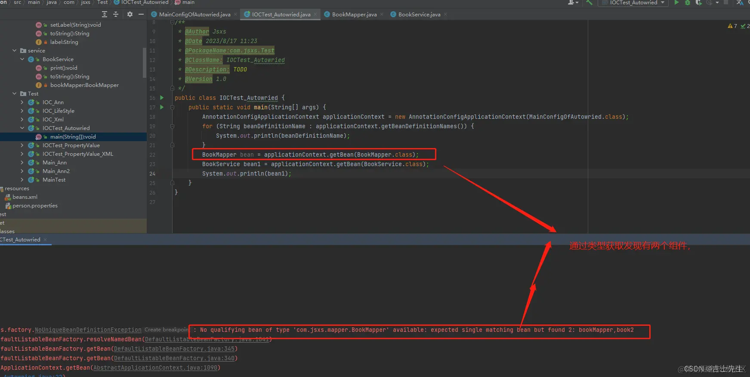
Task: Collapse the BookService class node
Action: 22,59
